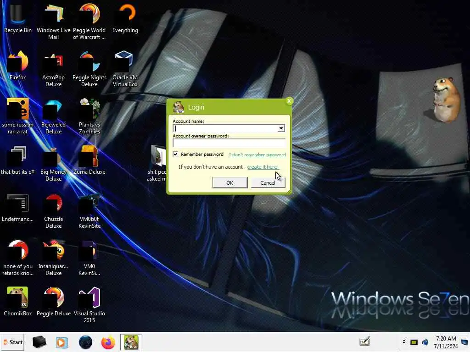This screenshot has width=470, height=352.
Task: Show hidden tray icons arrow
Action: [x=404, y=342]
